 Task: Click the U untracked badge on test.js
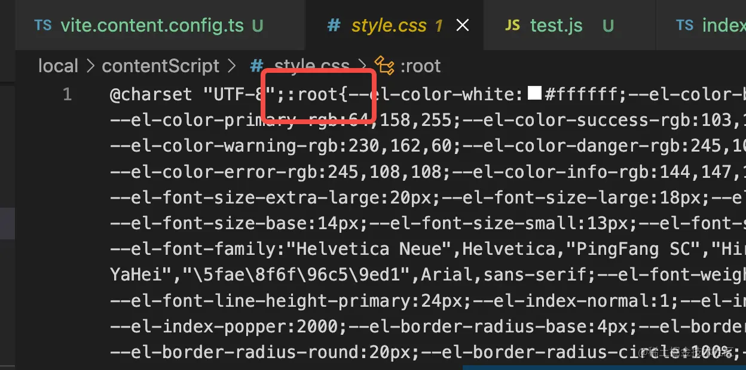point(608,26)
